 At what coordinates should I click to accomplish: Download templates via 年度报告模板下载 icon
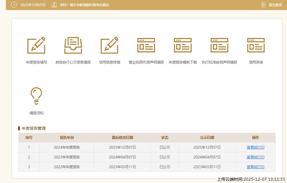pos(183,45)
